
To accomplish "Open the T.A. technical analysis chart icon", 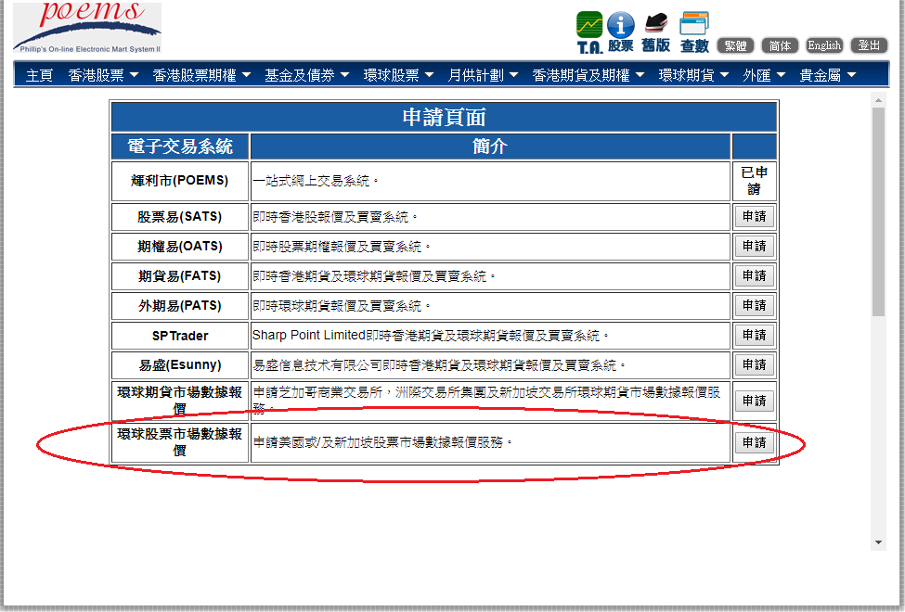I will point(589,32).
